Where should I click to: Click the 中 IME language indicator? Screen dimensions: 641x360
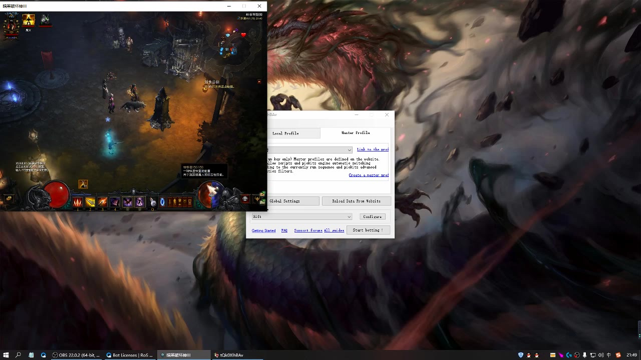point(608,355)
